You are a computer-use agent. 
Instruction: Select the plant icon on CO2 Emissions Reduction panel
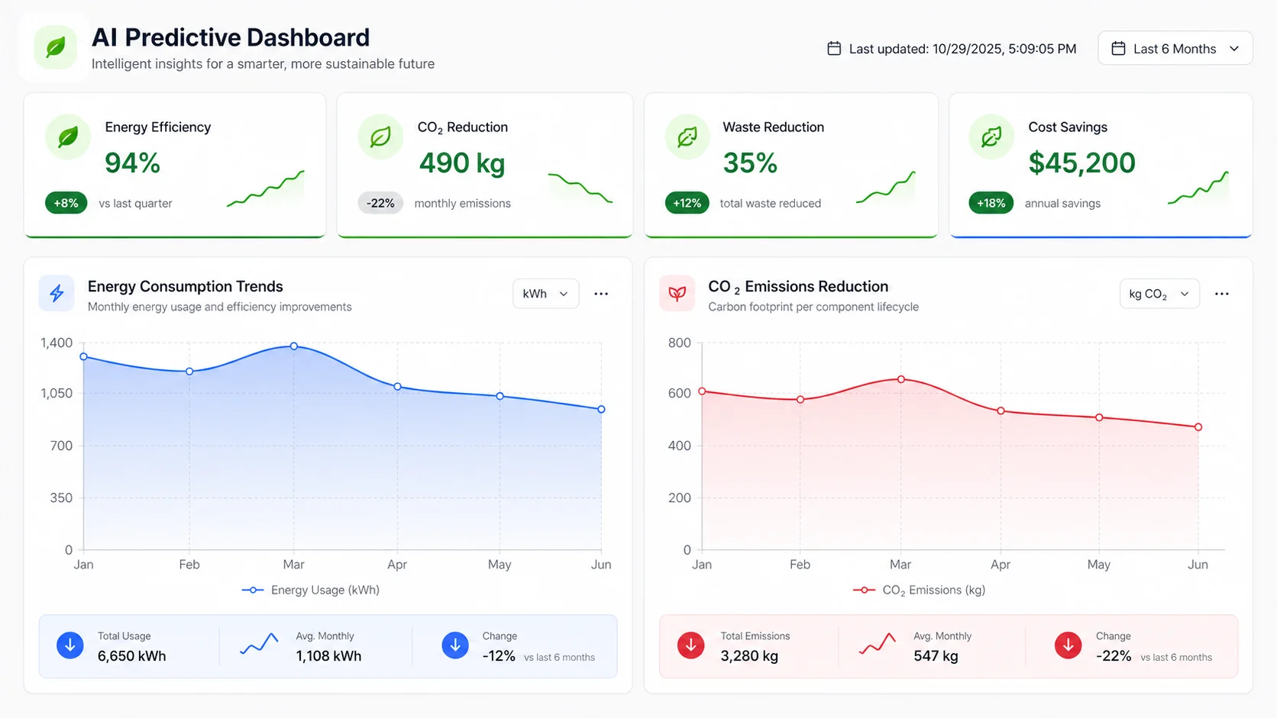[x=677, y=293]
